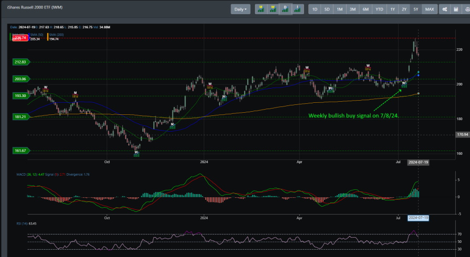Open chart settings gears icon
The height and width of the screenshot is (257, 470).
(445, 9)
